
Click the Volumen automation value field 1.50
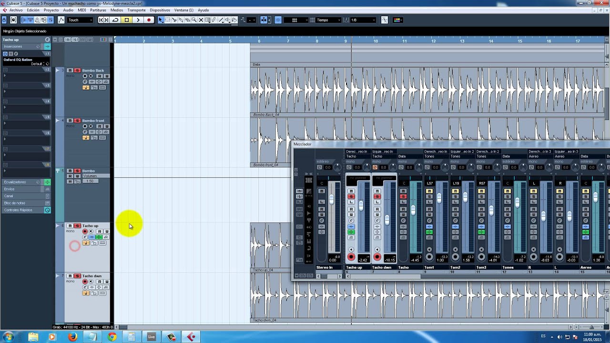(90, 182)
